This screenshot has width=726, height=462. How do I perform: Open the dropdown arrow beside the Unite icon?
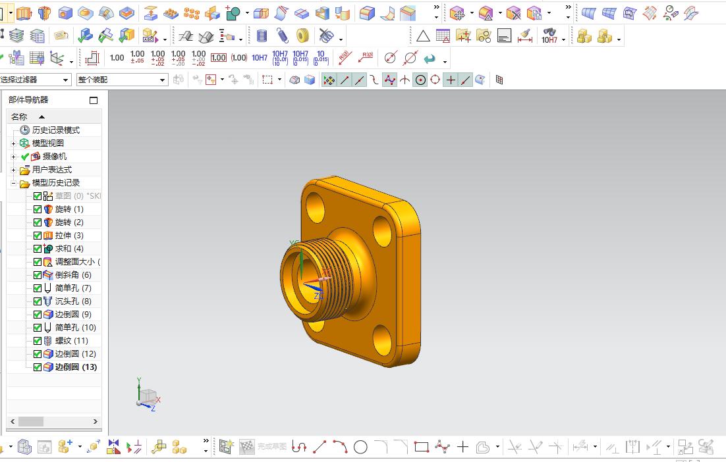[x=247, y=13]
